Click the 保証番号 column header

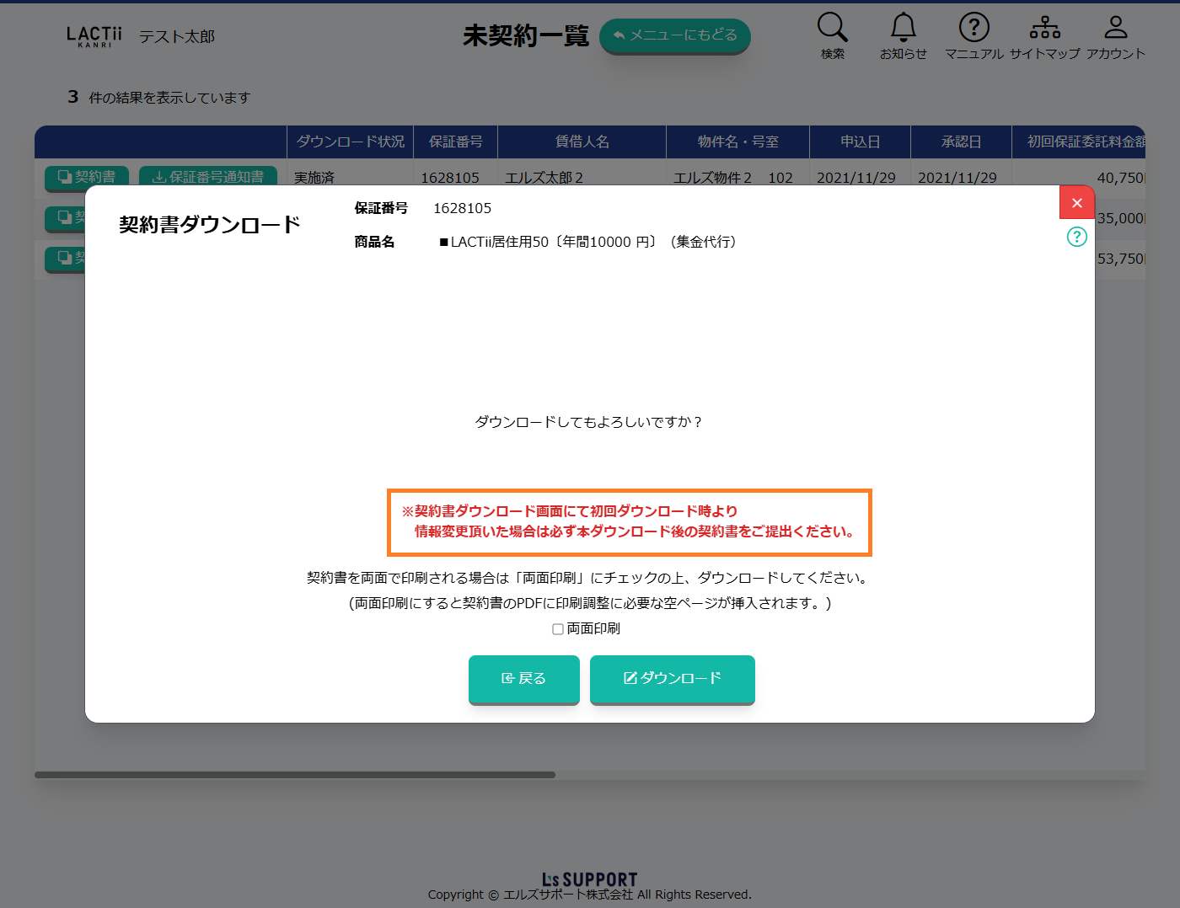pos(455,142)
